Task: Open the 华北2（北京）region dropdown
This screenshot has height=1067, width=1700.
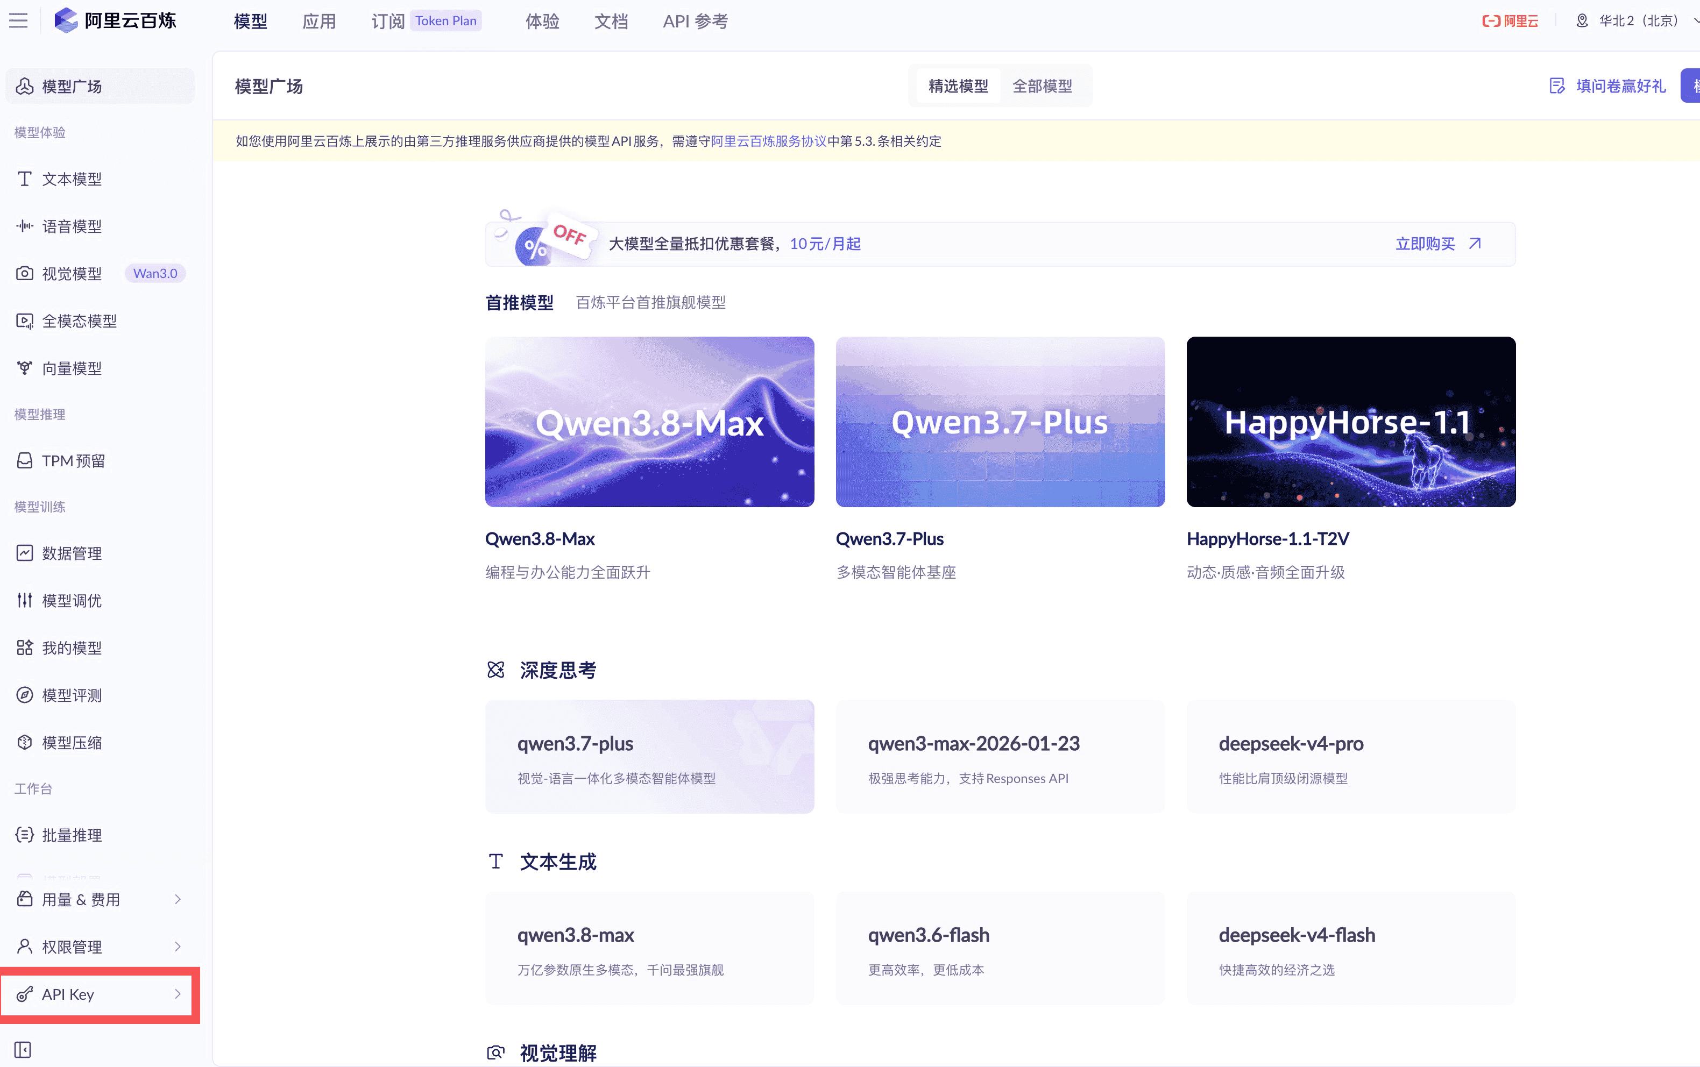Action: click(x=1637, y=21)
